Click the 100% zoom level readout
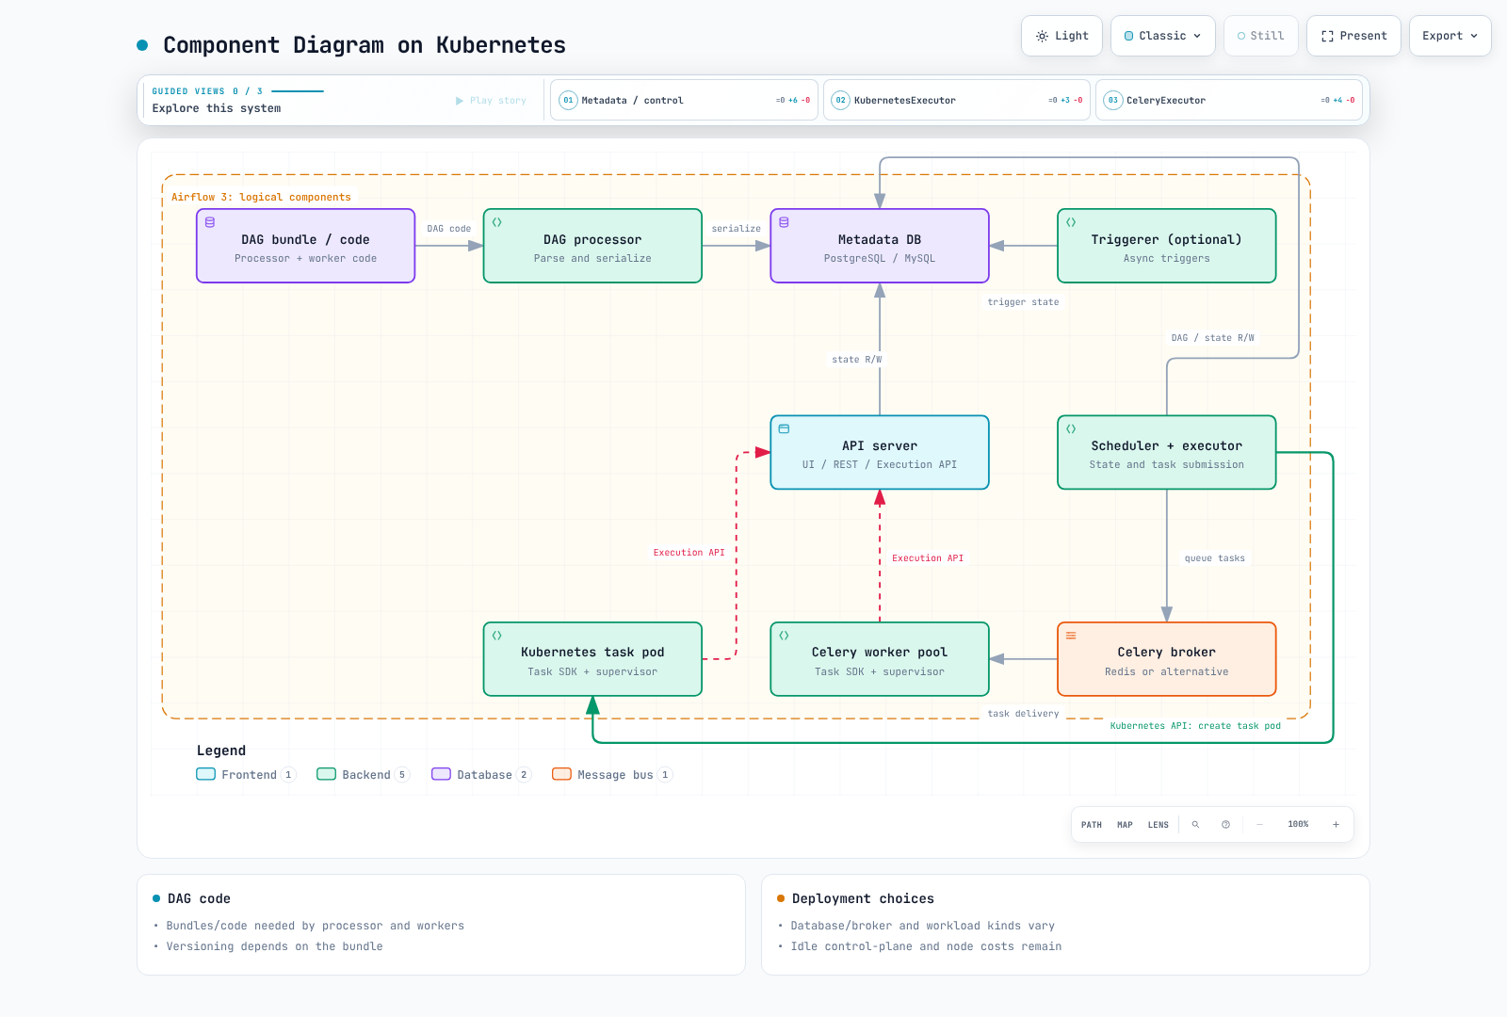This screenshot has height=1017, width=1507. click(x=1298, y=825)
